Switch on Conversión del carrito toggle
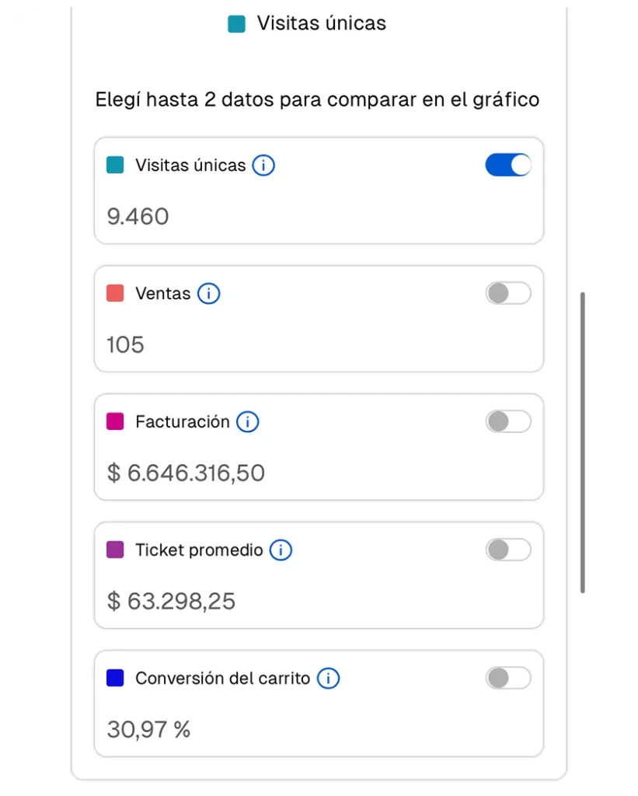 pyautogui.click(x=508, y=678)
